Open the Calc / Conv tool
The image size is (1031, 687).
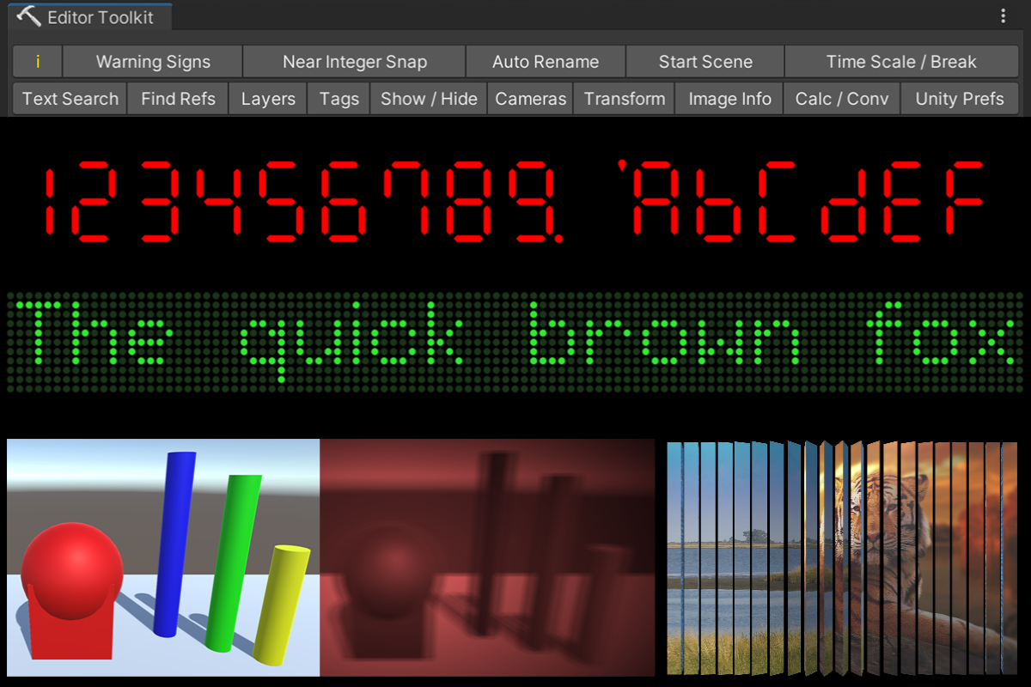pyautogui.click(x=842, y=99)
